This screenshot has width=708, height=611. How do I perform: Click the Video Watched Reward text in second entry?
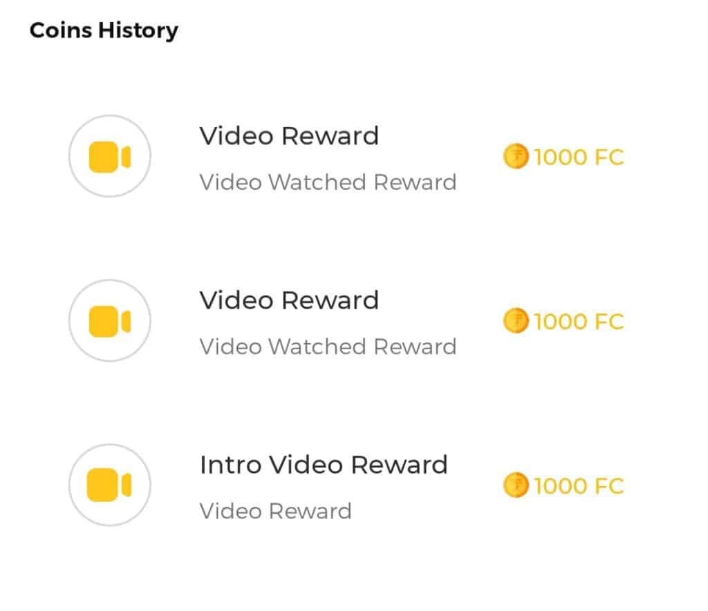(x=328, y=346)
